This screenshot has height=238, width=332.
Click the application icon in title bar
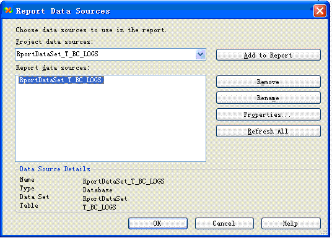click(8, 10)
